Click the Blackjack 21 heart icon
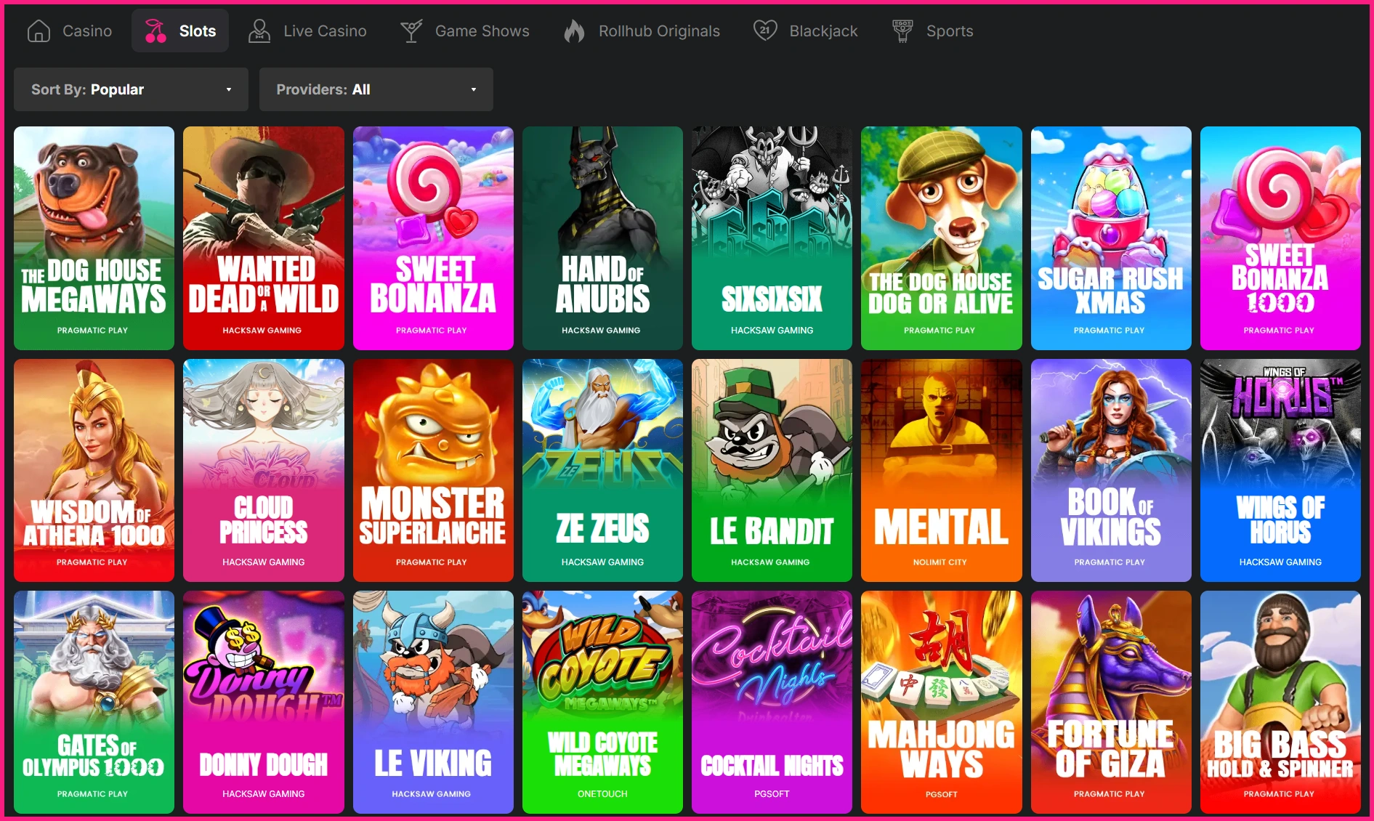The width and height of the screenshot is (1374, 821). pyautogui.click(x=765, y=31)
